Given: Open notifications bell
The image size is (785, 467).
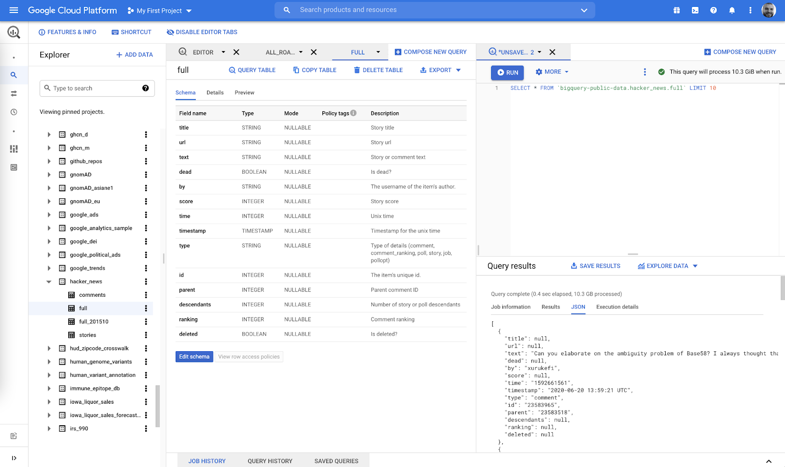Looking at the screenshot, I should click(732, 10).
